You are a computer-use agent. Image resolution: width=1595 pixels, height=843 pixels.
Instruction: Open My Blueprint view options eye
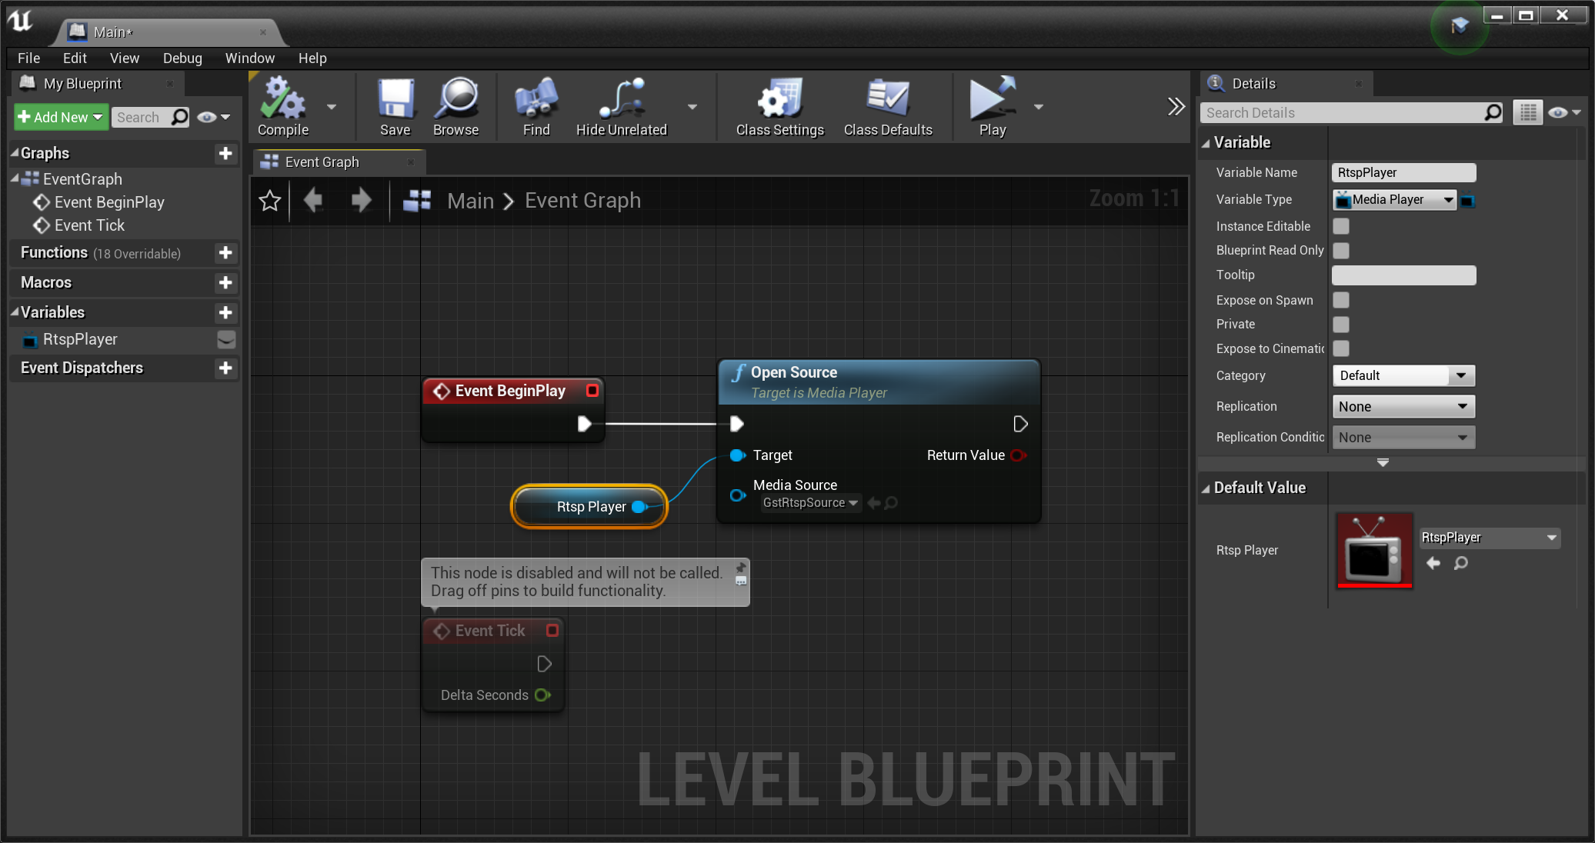click(213, 117)
